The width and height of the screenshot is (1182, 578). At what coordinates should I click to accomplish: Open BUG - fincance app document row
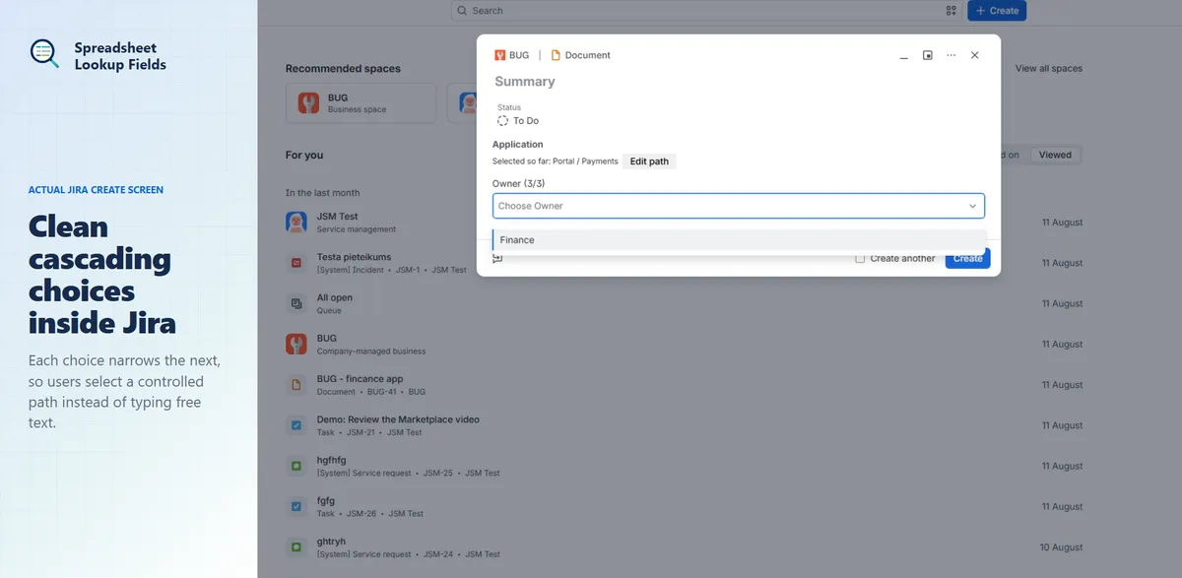(684, 384)
